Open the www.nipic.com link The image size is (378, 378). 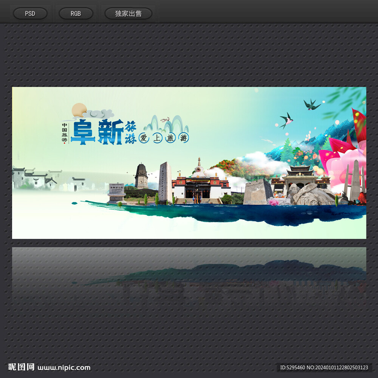click(64, 367)
